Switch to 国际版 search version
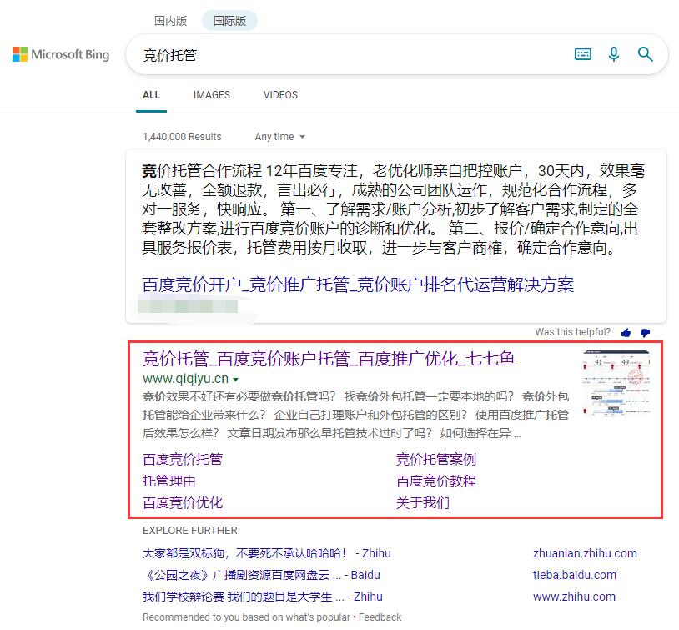Image resolution: width=679 pixels, height=630 pixels. (229, 21)
